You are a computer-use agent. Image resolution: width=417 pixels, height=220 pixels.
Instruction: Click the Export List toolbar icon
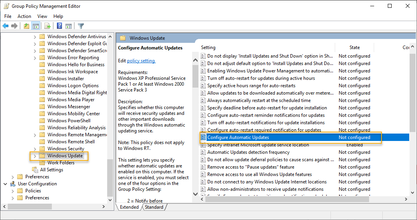(x=47, y=26)
